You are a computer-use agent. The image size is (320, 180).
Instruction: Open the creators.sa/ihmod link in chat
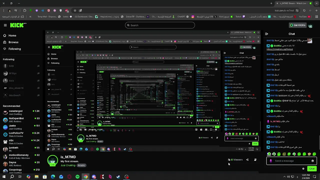(280, 49)
